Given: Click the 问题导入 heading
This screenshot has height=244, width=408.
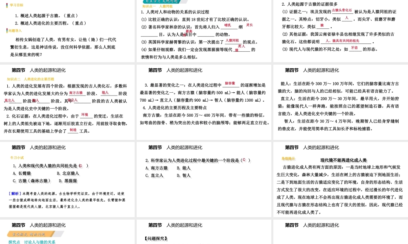Looking at the screenshot, I should [15, 30].
